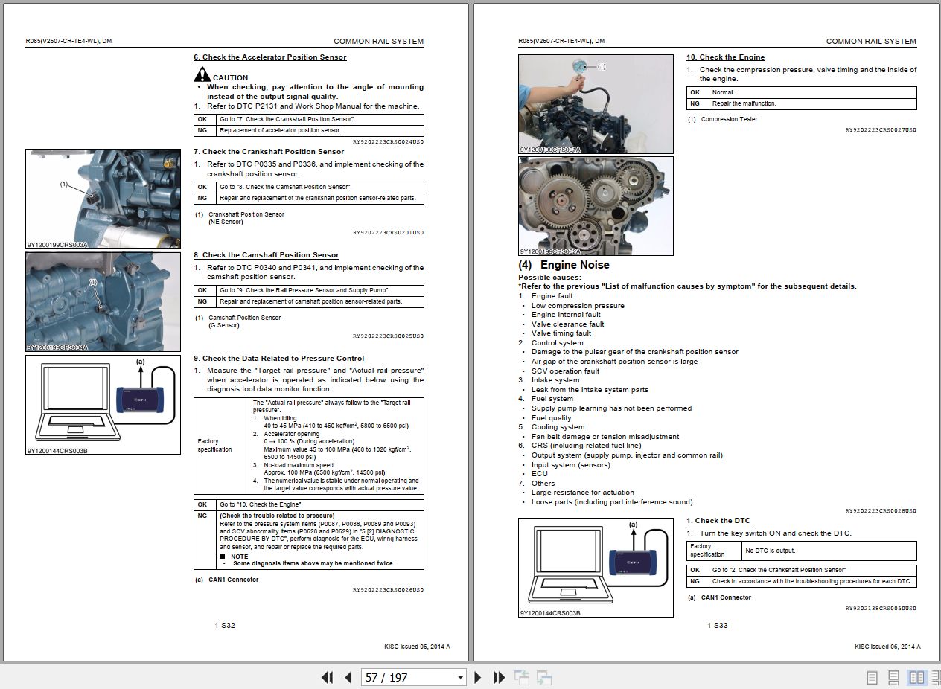Switch to continuous facing pages layout
This screenshot has height=689, width=941.
[x=933, y=678]
